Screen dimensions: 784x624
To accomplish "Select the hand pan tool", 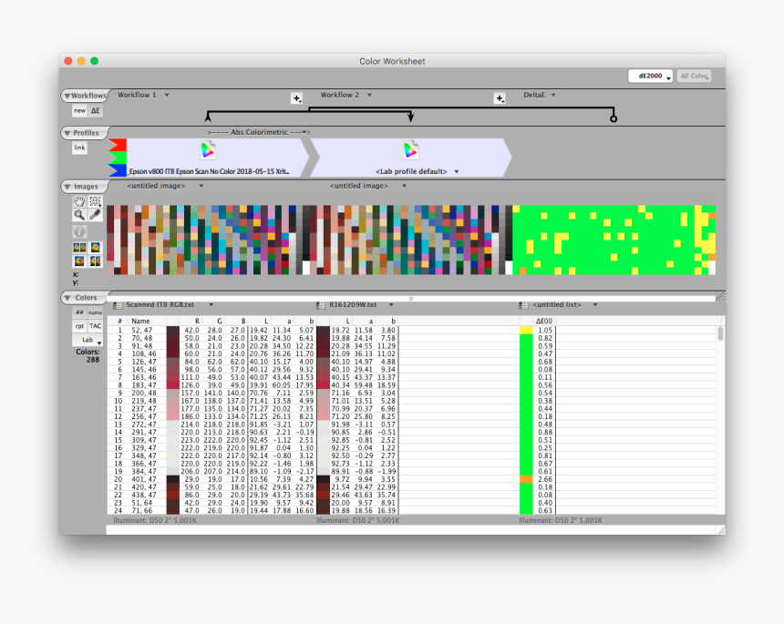I will pos(79,201).
